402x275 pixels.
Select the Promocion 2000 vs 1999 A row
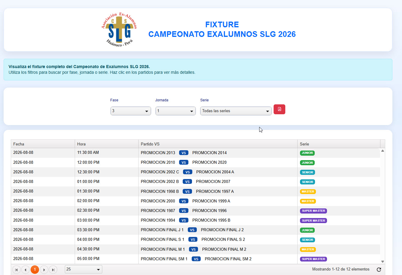(x=196, y=201)
